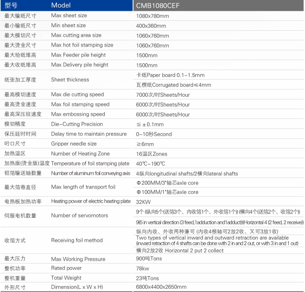Select the value '1080x780mm'
Viewport: 305px width, 292px height.
tap(152, 16)
